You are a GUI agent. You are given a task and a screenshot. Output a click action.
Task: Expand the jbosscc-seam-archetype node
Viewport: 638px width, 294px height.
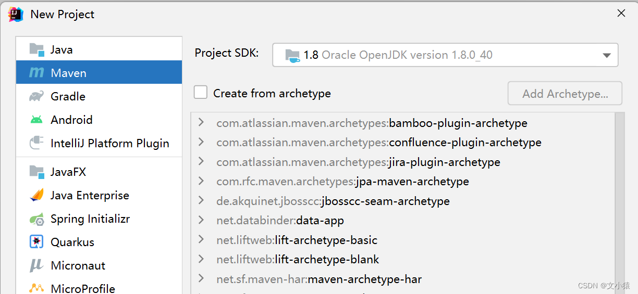(x=201, y=201)
